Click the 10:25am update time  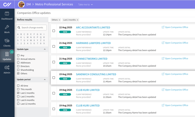107,66
